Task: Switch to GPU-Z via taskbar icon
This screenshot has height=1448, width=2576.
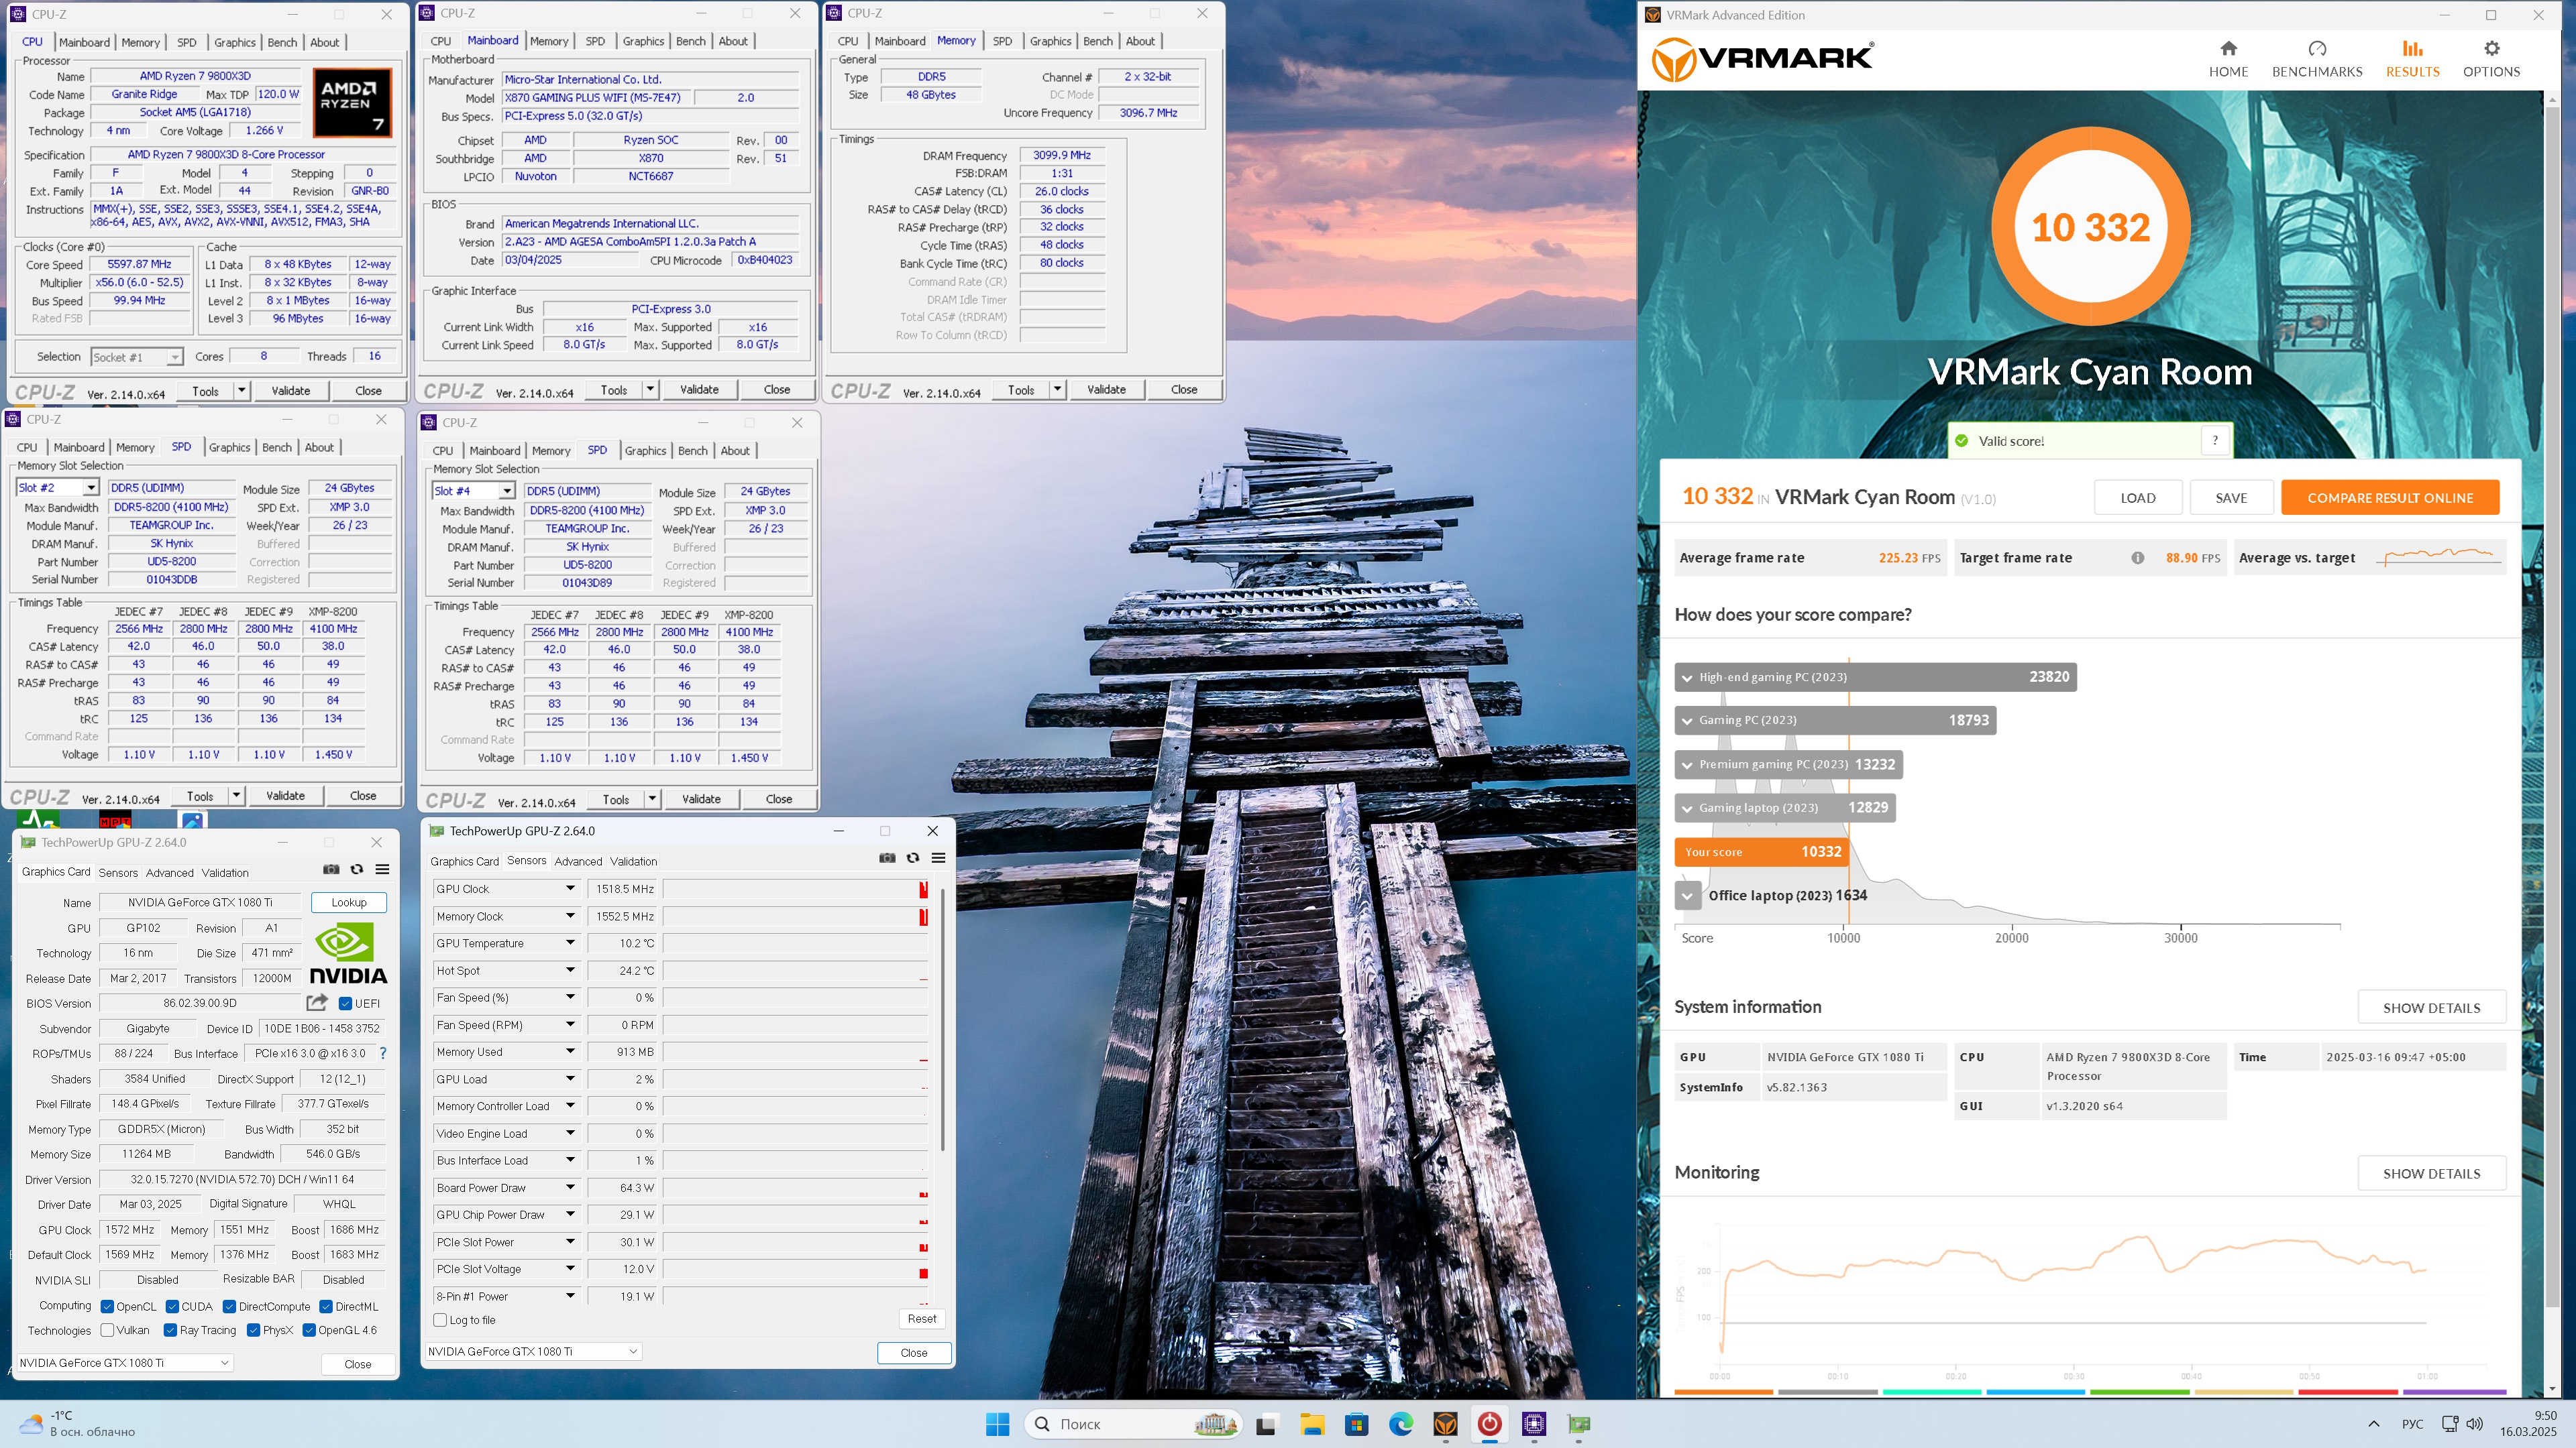Action: tap(1579, 1424)
